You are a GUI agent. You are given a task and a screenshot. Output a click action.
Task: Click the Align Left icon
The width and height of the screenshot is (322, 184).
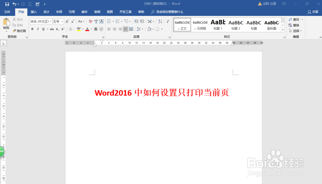tap(109, 29)
